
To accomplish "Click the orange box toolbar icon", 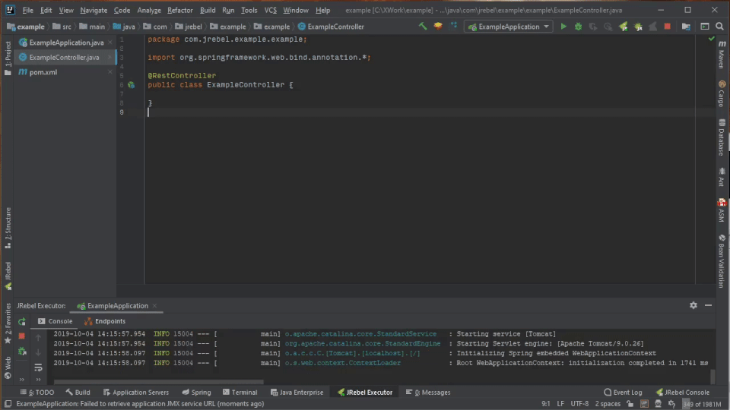I will pos(438,27).
